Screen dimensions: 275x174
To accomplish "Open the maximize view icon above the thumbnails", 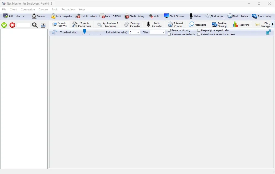I will tap(268, 32).
